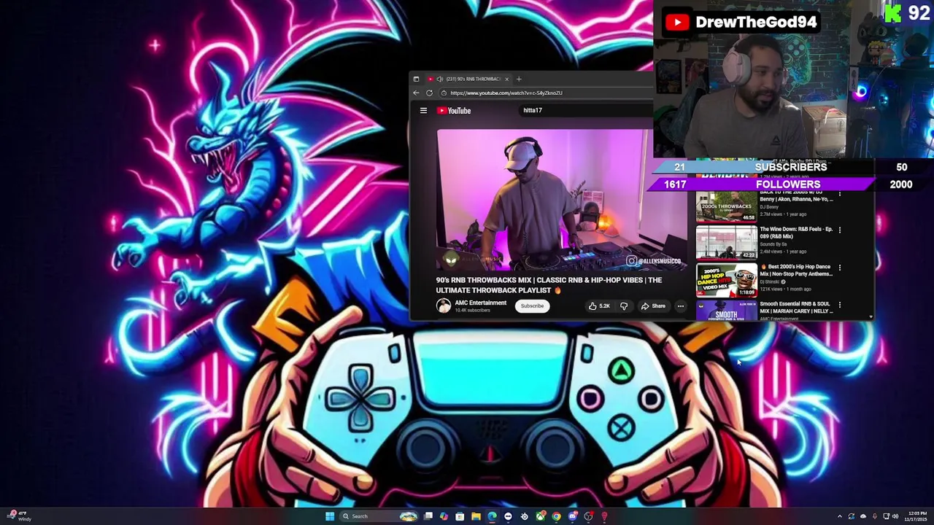
Task: Open File Explorer from the taskbar
Action: 476,516
